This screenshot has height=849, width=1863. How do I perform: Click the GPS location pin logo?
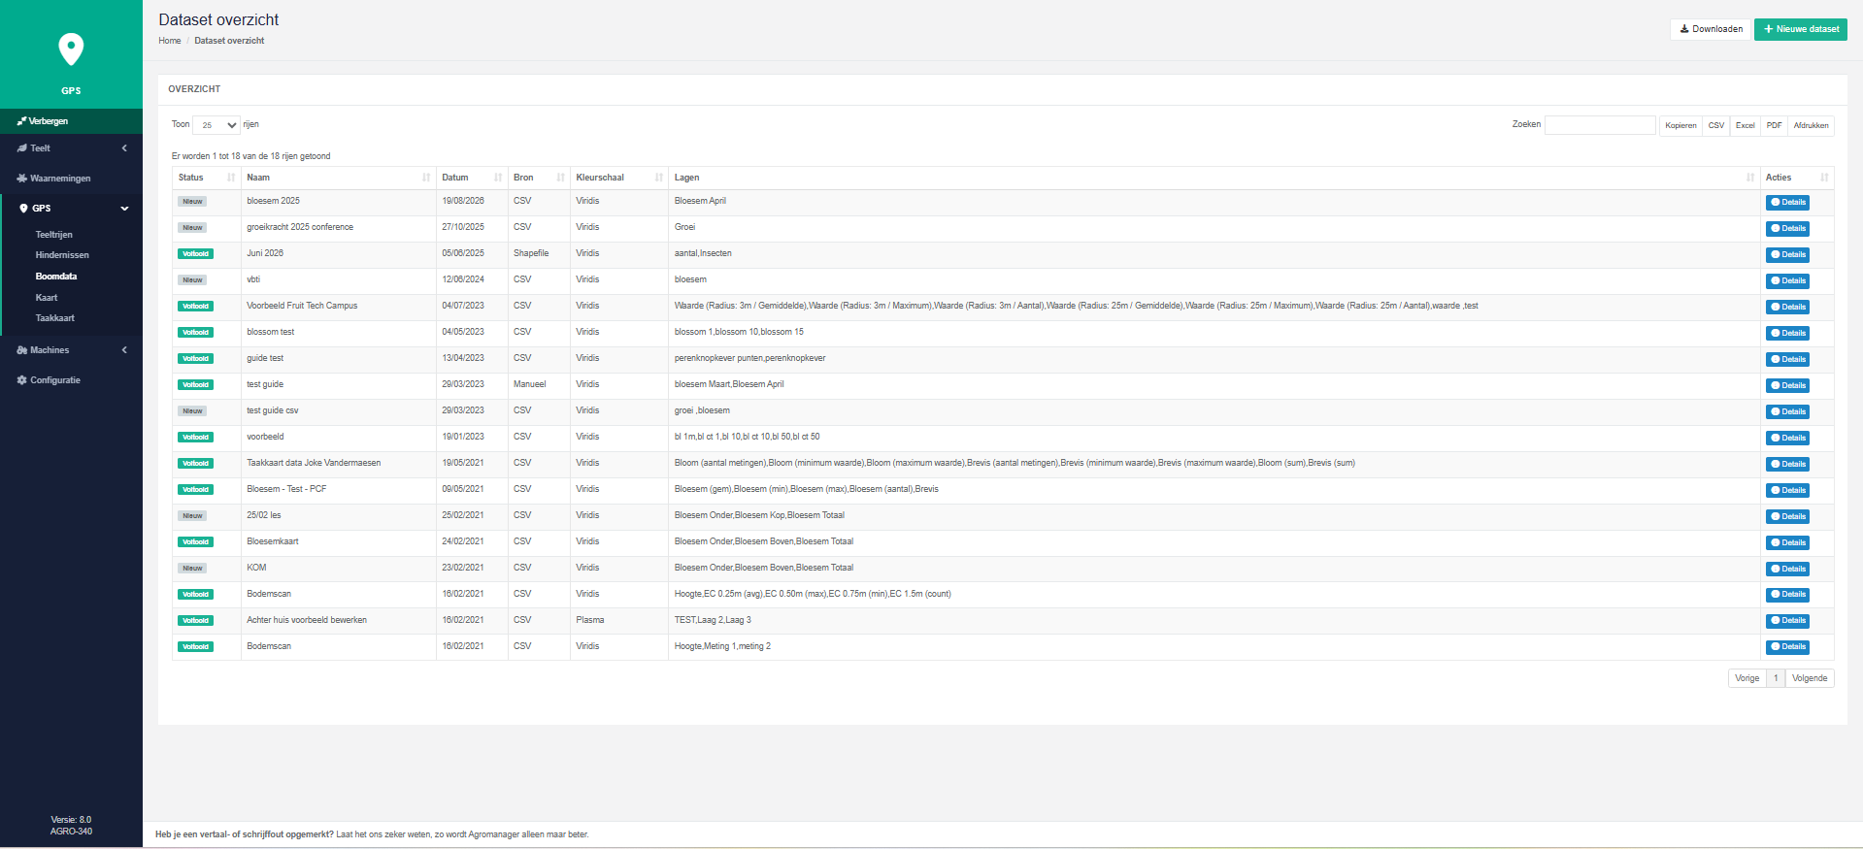click(71, 49)
